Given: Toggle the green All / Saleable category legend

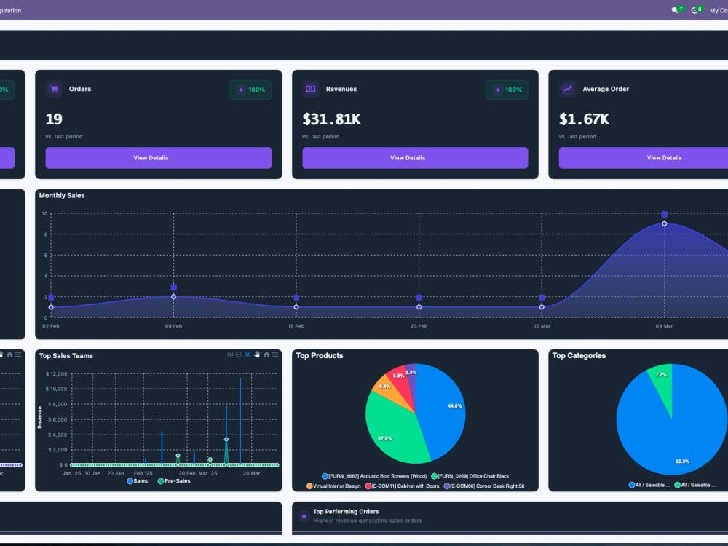Looking at the screenshot, I should [x=695, y=485].
